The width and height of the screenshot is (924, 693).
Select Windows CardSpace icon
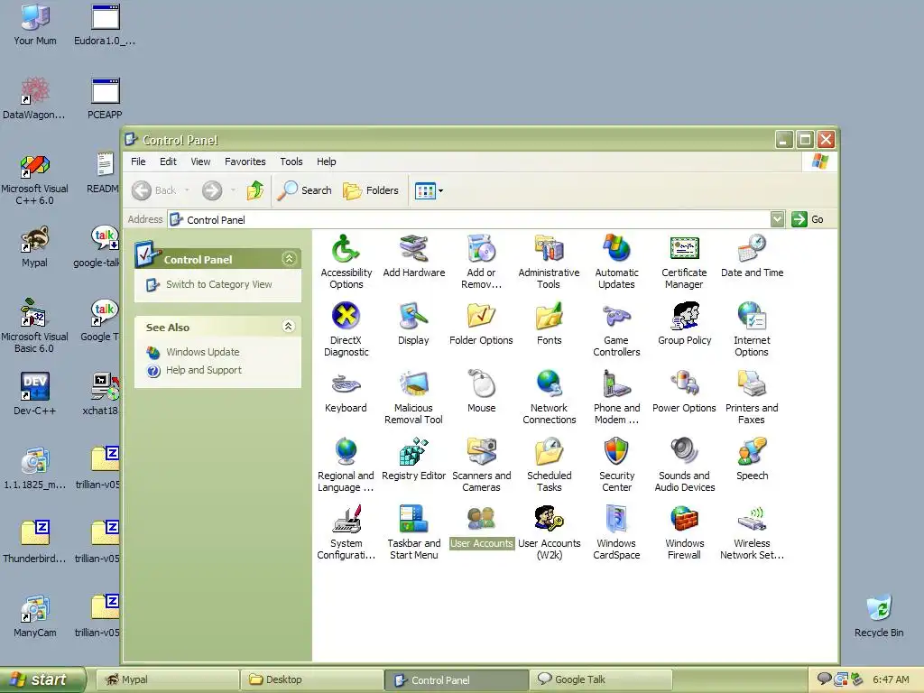(x=616, y=532)
